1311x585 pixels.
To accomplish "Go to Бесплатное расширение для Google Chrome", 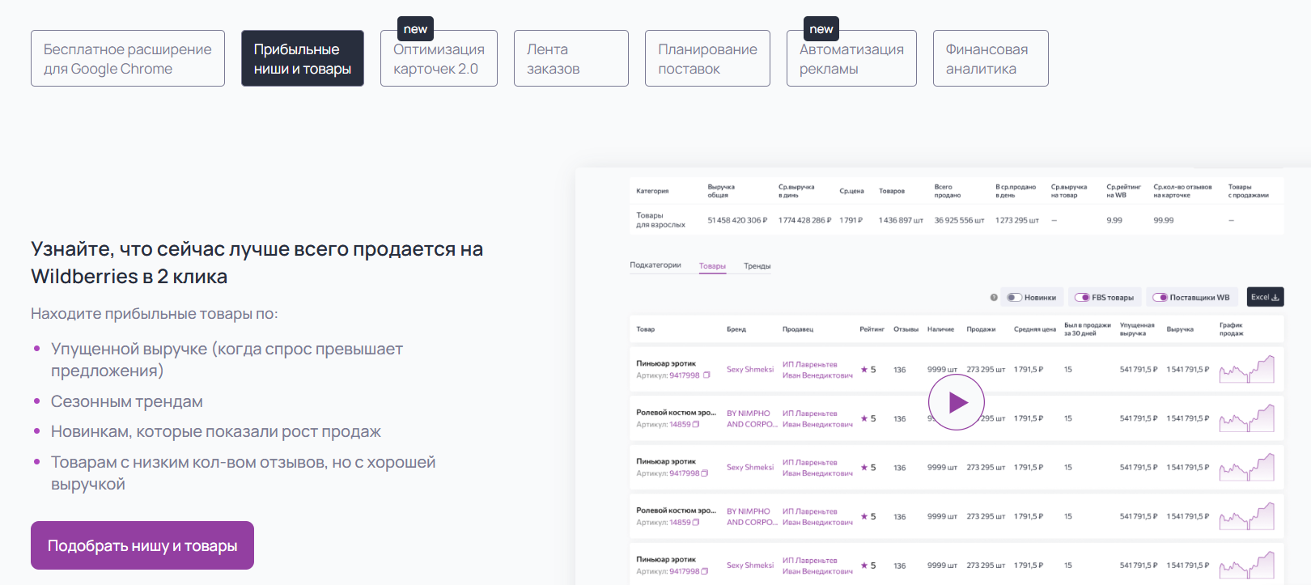I will pyautogui.click(x=128, y=59).
